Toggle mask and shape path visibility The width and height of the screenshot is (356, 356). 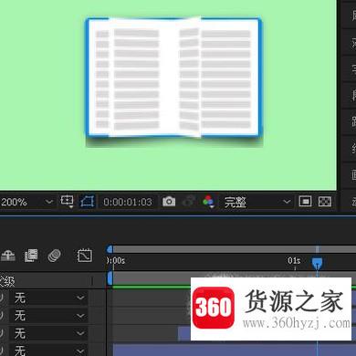point(88,202)
